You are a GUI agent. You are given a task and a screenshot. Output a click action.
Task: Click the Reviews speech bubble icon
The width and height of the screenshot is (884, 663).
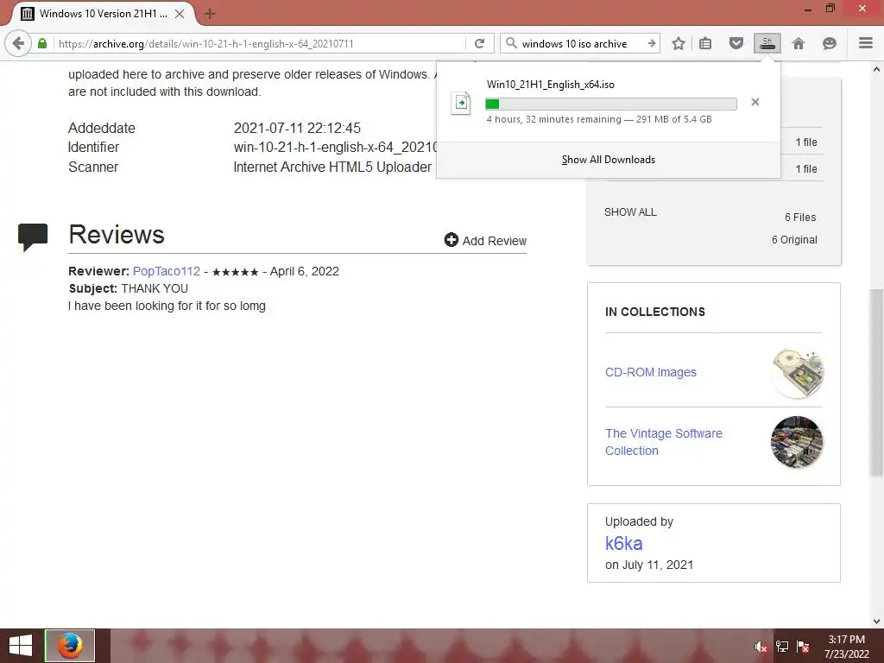point(33,237)
